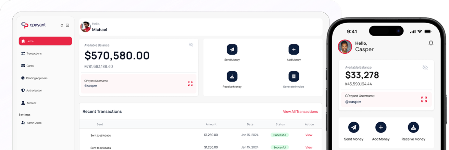Tap @casper username on phone

point(353,102)
